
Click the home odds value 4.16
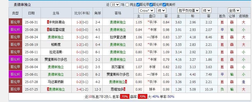click(x=178, y=59)
